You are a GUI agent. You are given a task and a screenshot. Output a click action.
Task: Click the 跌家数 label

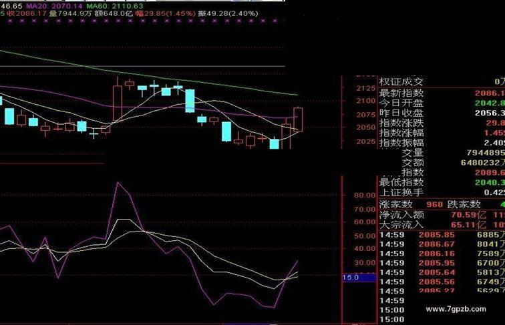click(464, 204)
